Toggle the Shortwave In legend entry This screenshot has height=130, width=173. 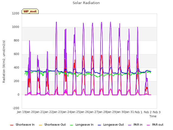(x=22, y=125)
